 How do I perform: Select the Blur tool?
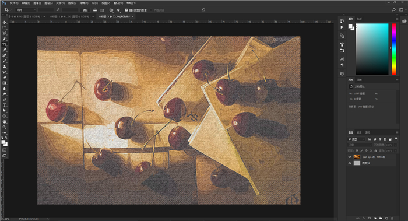(5, 89)
